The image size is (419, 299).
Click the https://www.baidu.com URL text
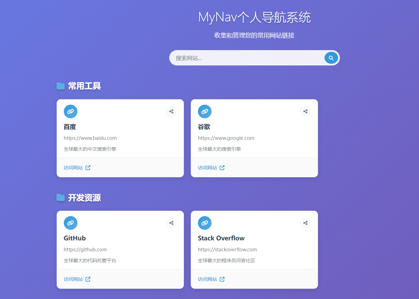(90, 138)
